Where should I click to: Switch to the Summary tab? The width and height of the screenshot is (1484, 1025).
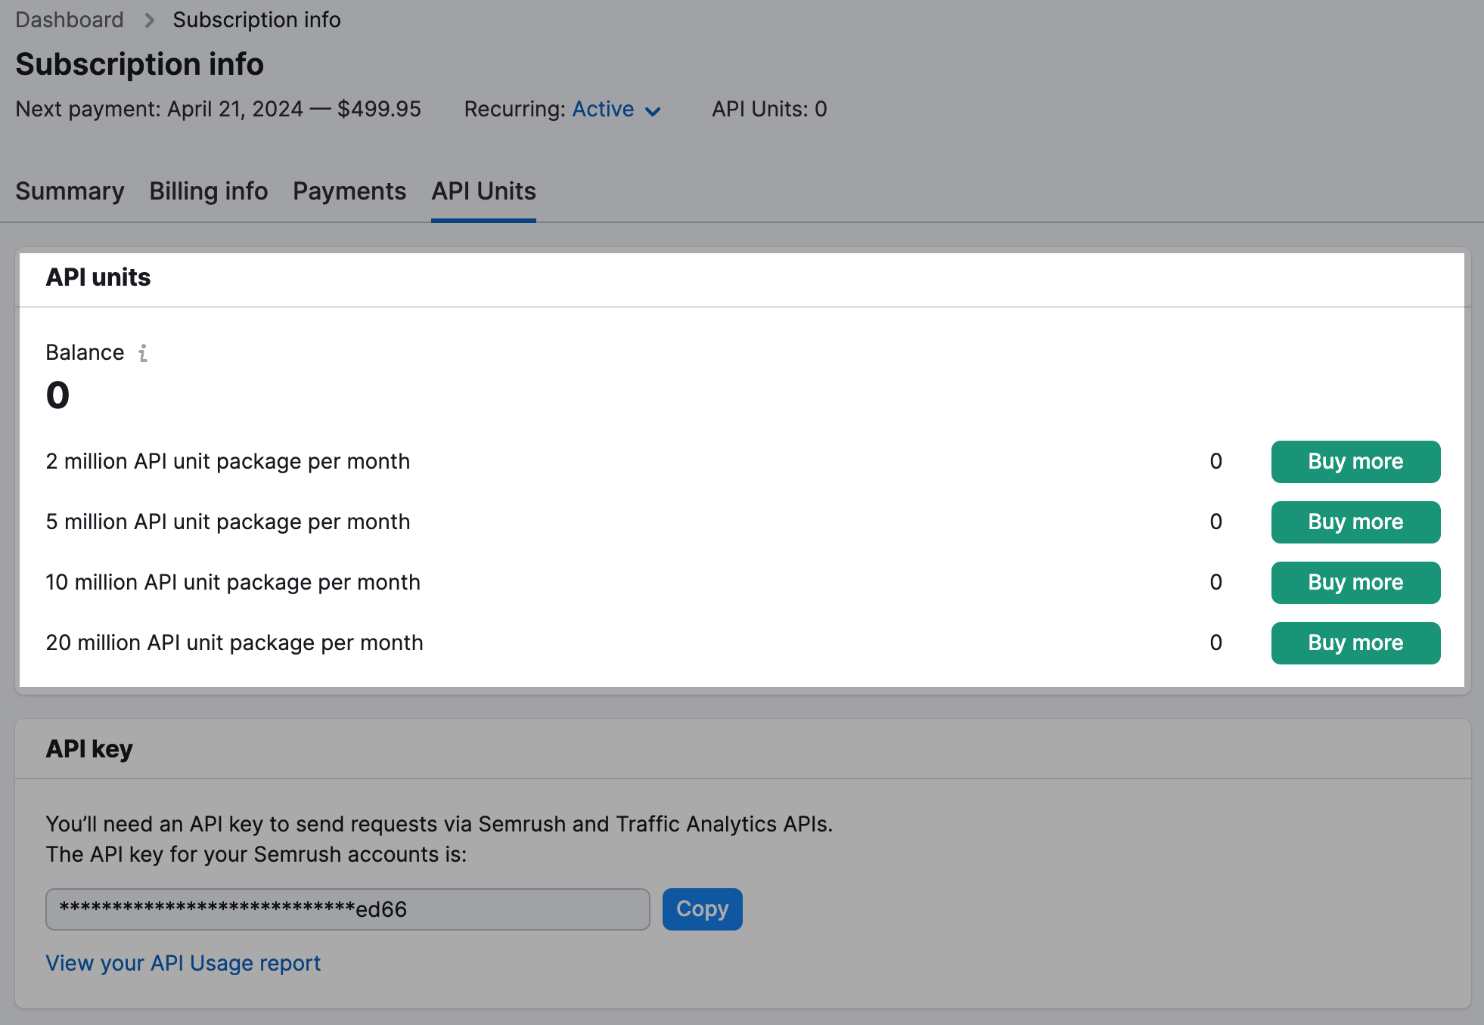point(69,191)
